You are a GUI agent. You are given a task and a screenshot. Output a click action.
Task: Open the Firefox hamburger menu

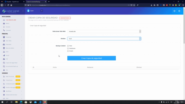point(183,5)
